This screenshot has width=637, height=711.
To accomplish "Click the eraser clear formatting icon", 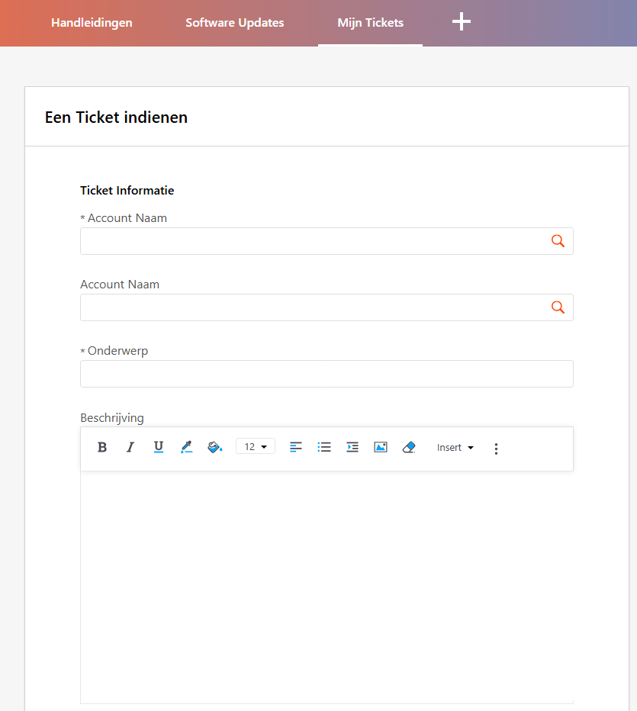I will [x=409, y=448].
